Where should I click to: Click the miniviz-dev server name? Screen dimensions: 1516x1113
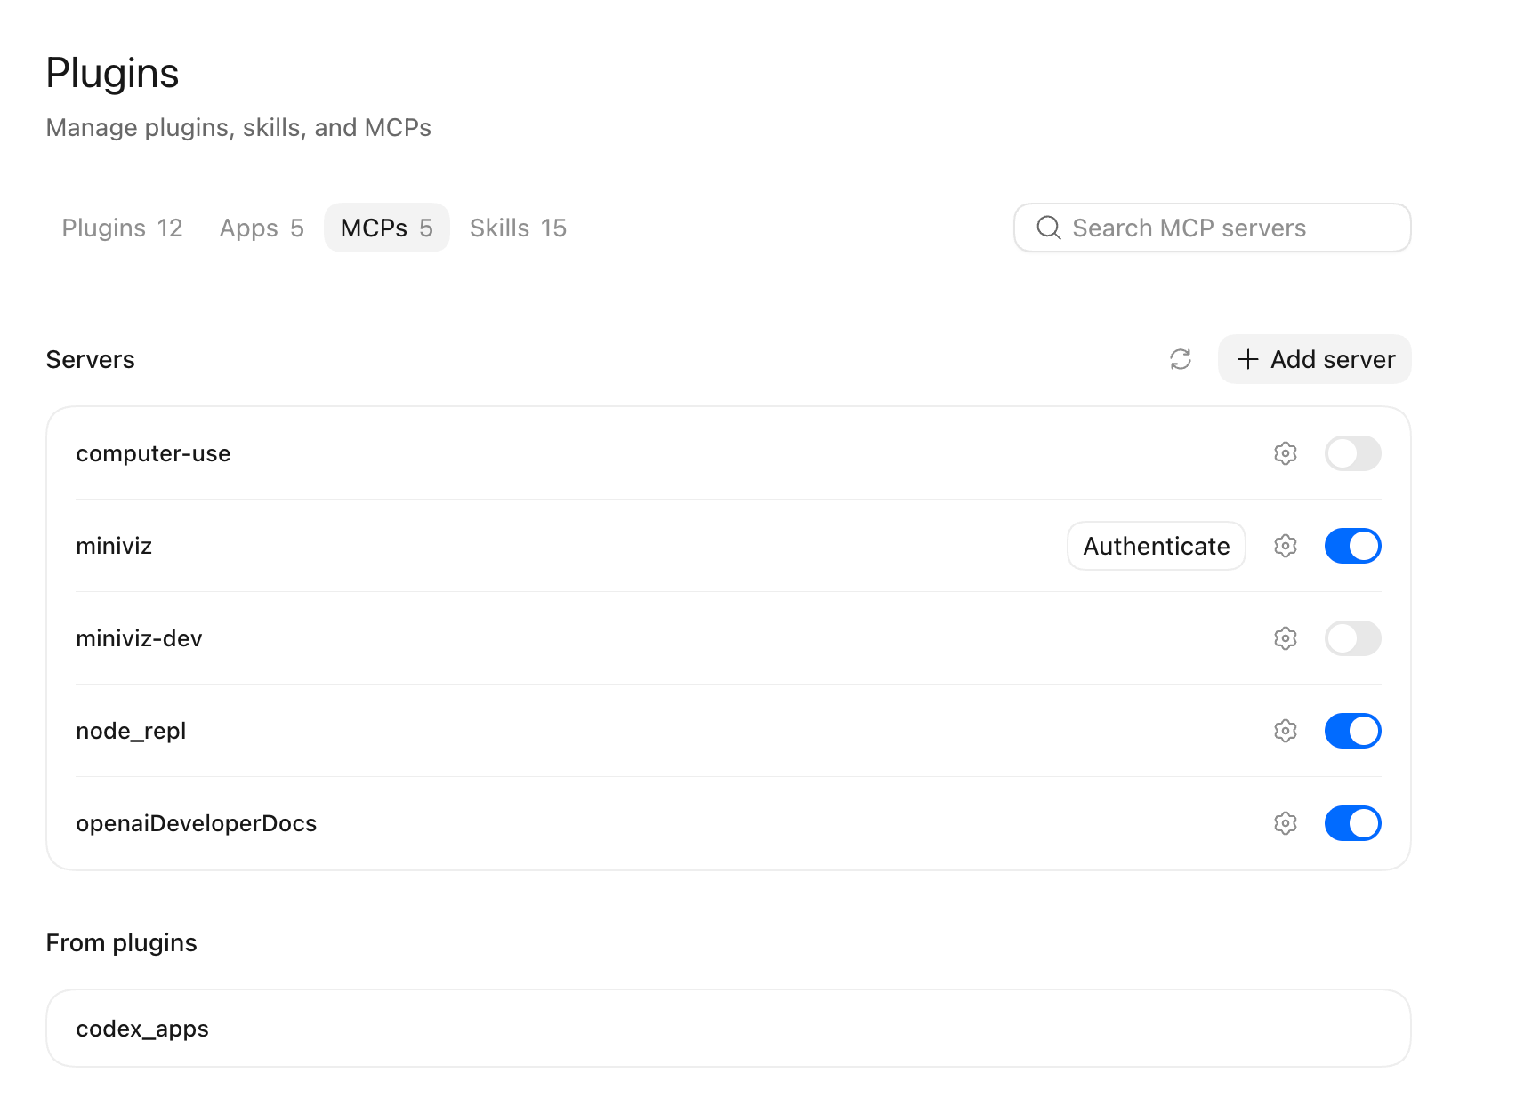click(139, 638)
